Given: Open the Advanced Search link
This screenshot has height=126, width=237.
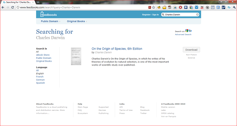Looking at the screenshot, I should [183, 34].
